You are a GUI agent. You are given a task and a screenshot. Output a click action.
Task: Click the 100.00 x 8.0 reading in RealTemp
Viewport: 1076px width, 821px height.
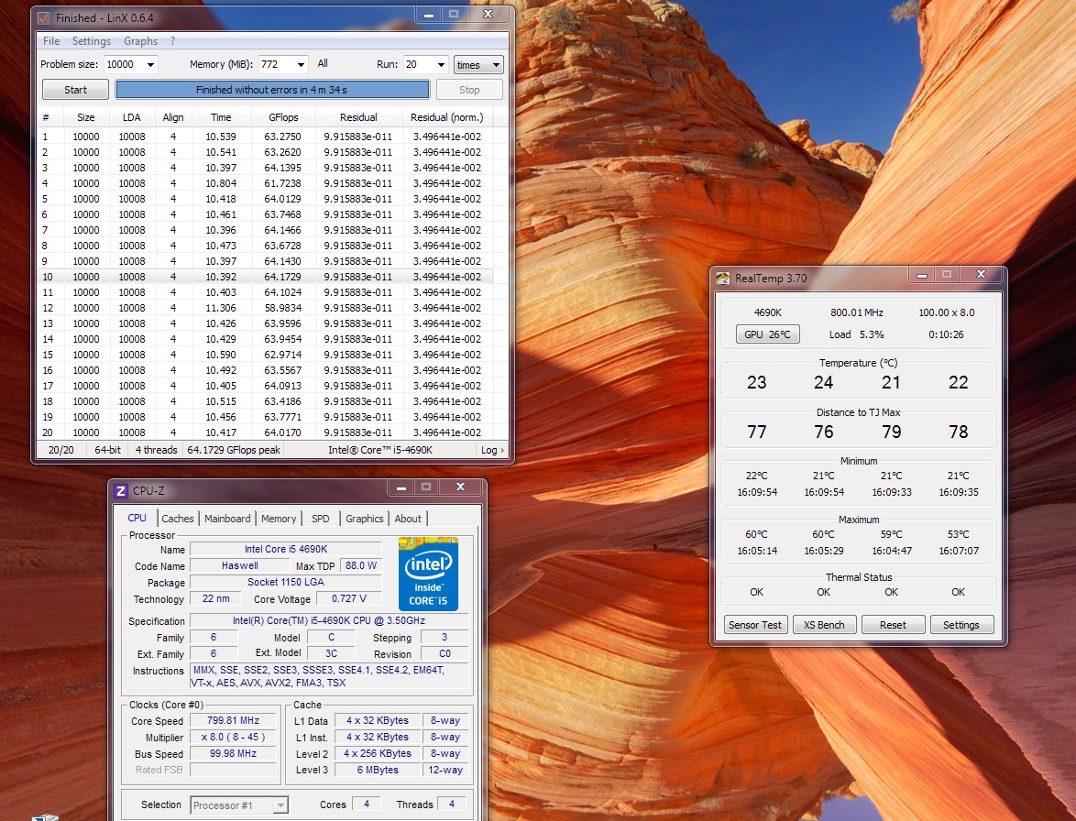(x=946, y=312)
